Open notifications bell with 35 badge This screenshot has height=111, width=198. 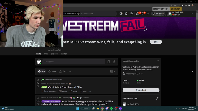click(143, 14)
